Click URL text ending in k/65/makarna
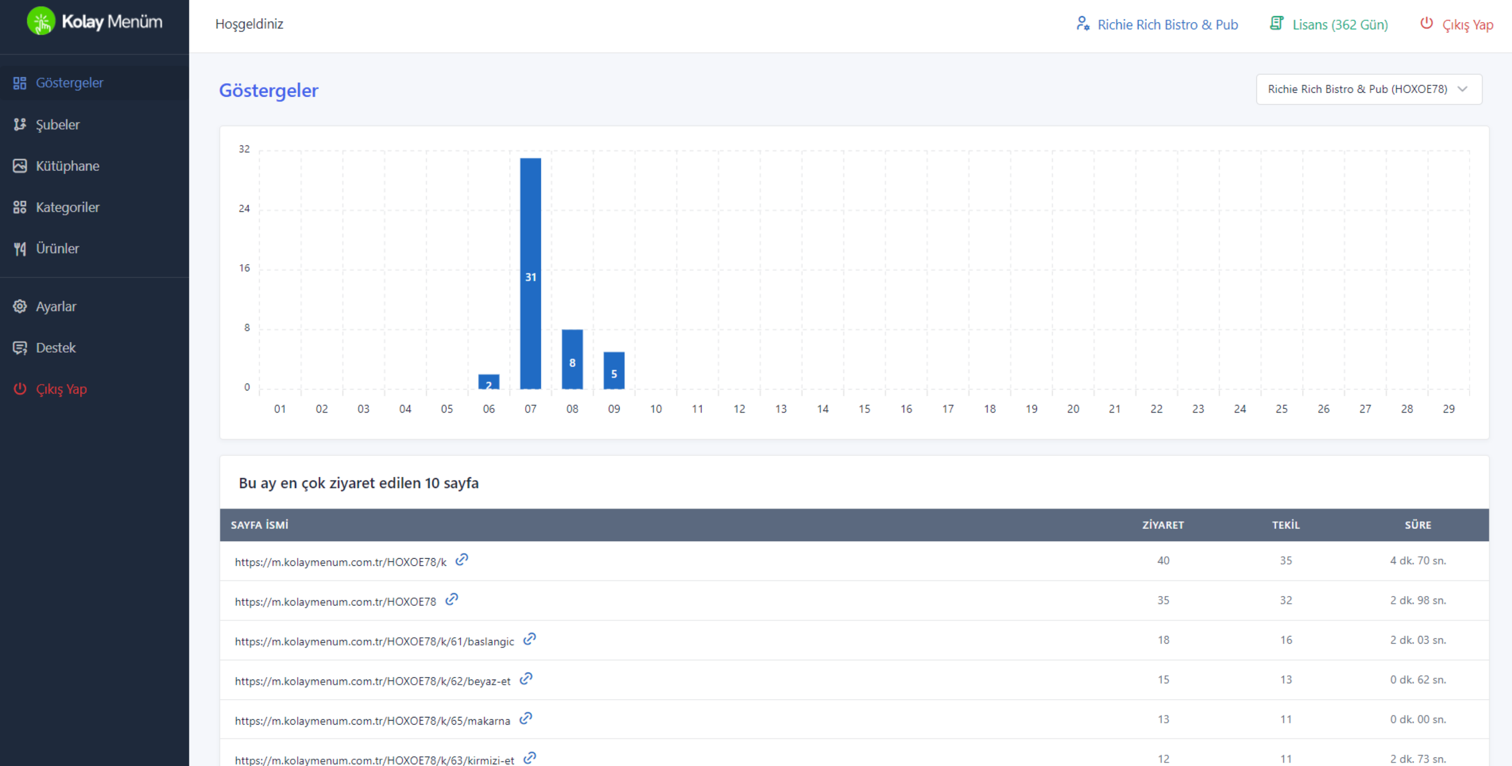1512x766 pixels. click(373, 720)
